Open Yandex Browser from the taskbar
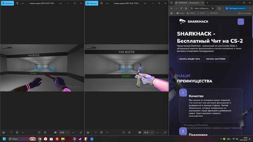Image resolution: width=253 pixels, height=142 pixels. pyautogui.click(x=45, y=139)
